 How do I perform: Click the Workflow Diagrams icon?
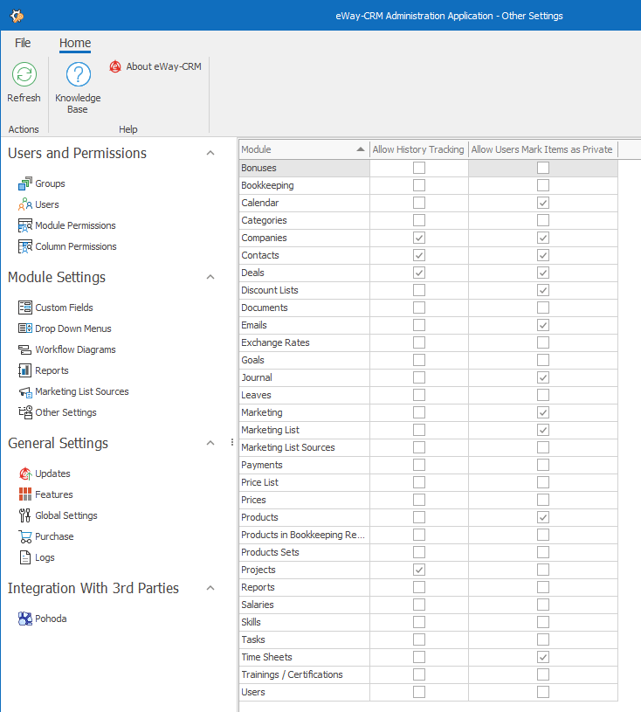coord(25,349)
